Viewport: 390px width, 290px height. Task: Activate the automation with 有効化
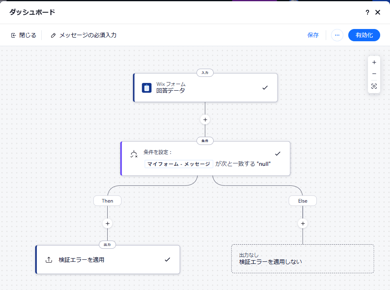click(364, 35)
